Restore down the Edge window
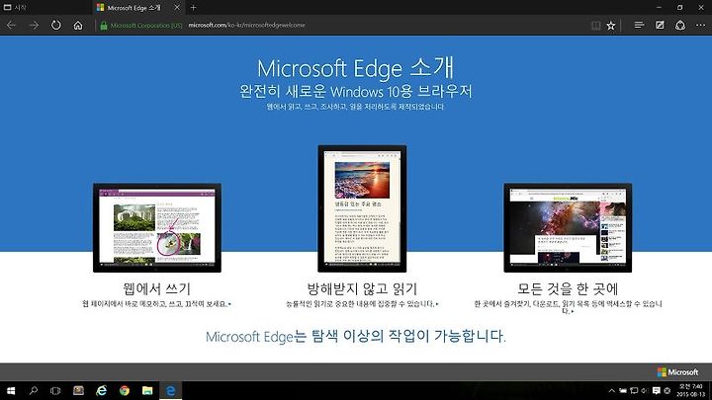The image size is (712, 400). tap(679, 7)
